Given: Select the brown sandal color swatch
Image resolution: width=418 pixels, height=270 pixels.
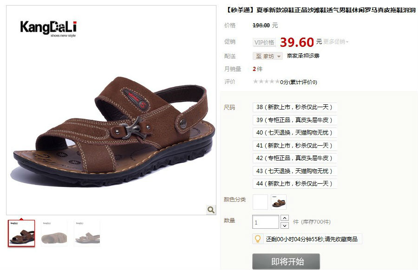Looking at the screenshot, I should coord(279,202).
